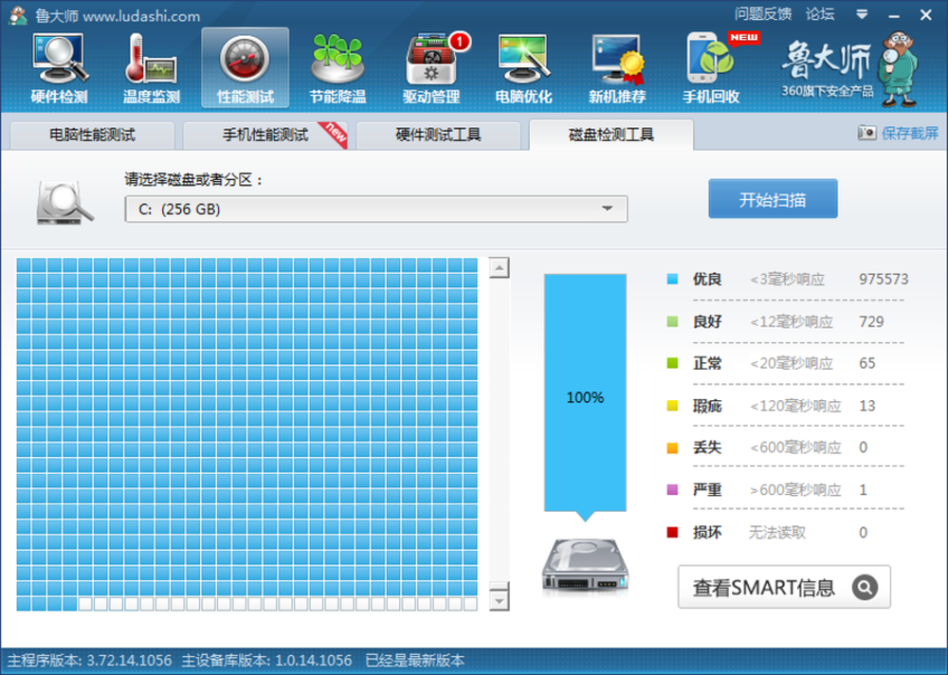Click the 严重 purple color swatch

point(672,489)
